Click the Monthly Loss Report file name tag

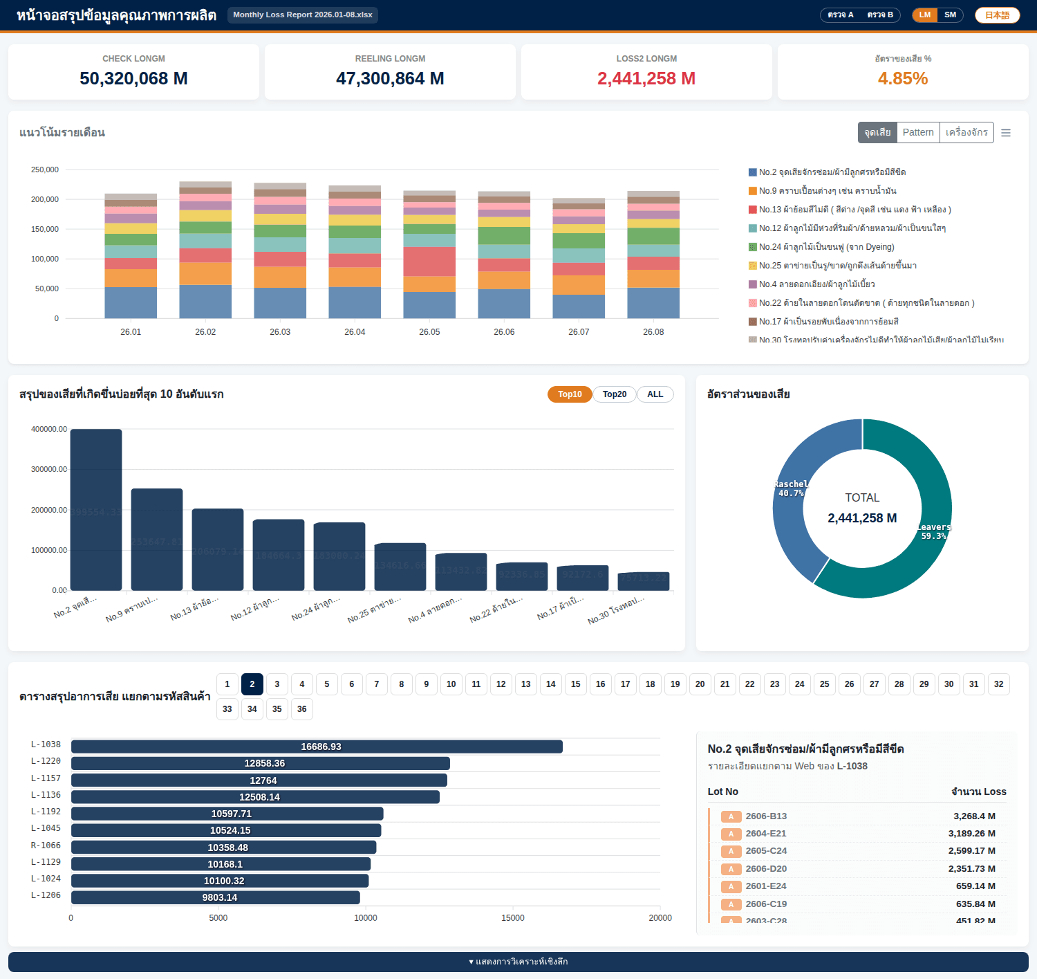pyautogui.click(x=303, y=15)
